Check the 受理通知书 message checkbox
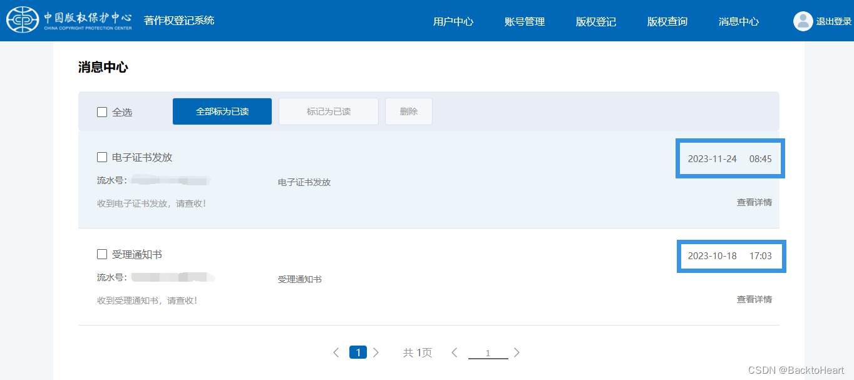The image size is (854, 380). pos(102,254)
